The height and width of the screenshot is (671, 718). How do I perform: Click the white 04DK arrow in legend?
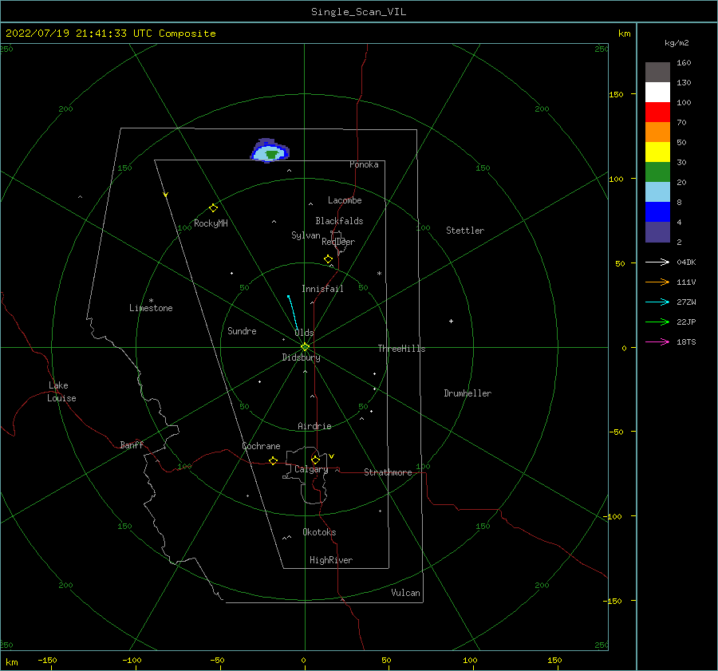657,262
